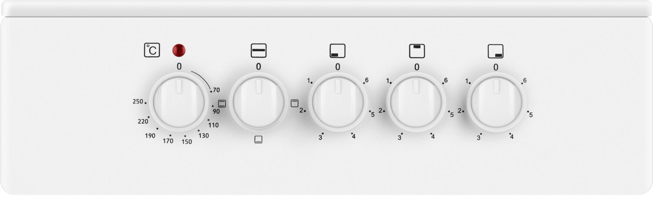Click the 250 mark on temperature dial
Screen dimensions: 653x224
[138, 102]
